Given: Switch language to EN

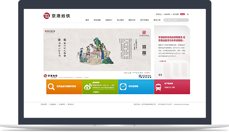Looking at the screenshot, I should point(188,14).
